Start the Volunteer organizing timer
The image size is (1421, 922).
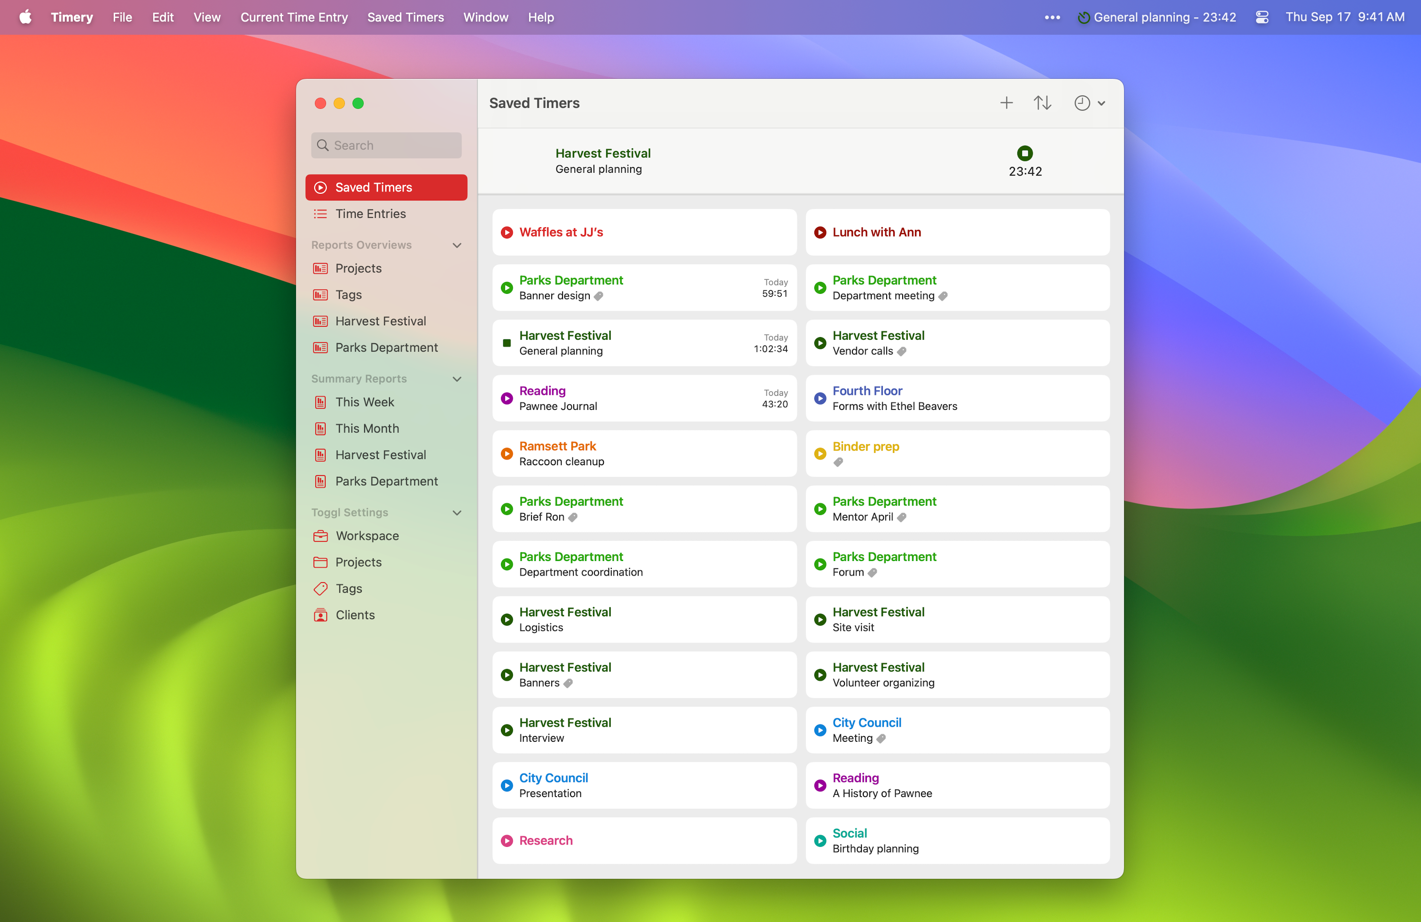coord(820,675)
